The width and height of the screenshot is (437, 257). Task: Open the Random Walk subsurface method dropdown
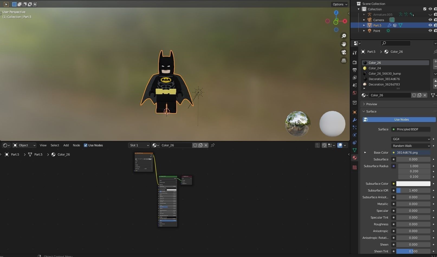point(411,146)
